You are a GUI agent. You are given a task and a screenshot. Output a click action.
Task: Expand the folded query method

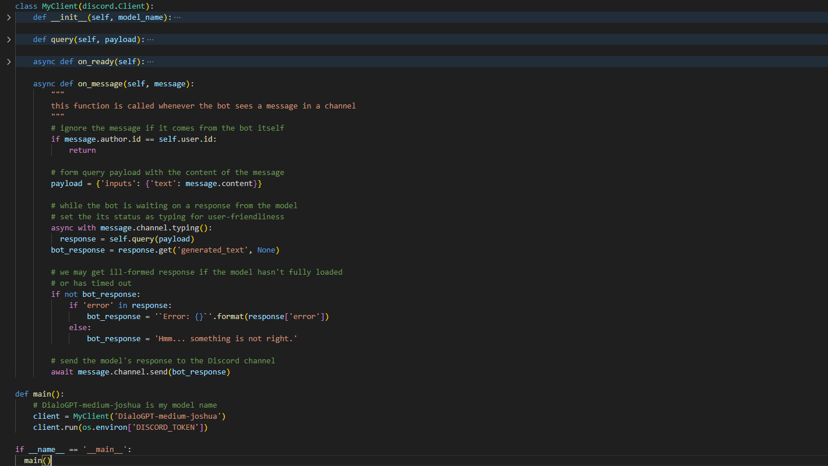click(x=8, y=40)
